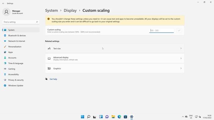Screen dimensions: 214x120
Task: Open the clock and date flyout
Action: pyautogui.click(x=207, y=117)
